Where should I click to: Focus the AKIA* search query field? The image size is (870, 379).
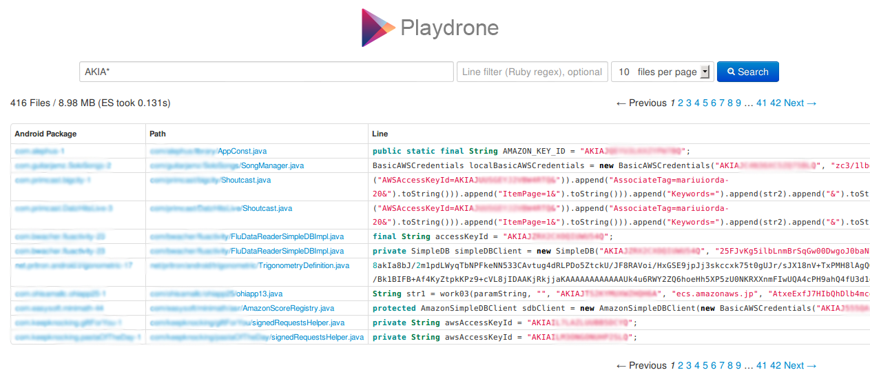click(266, 72)
